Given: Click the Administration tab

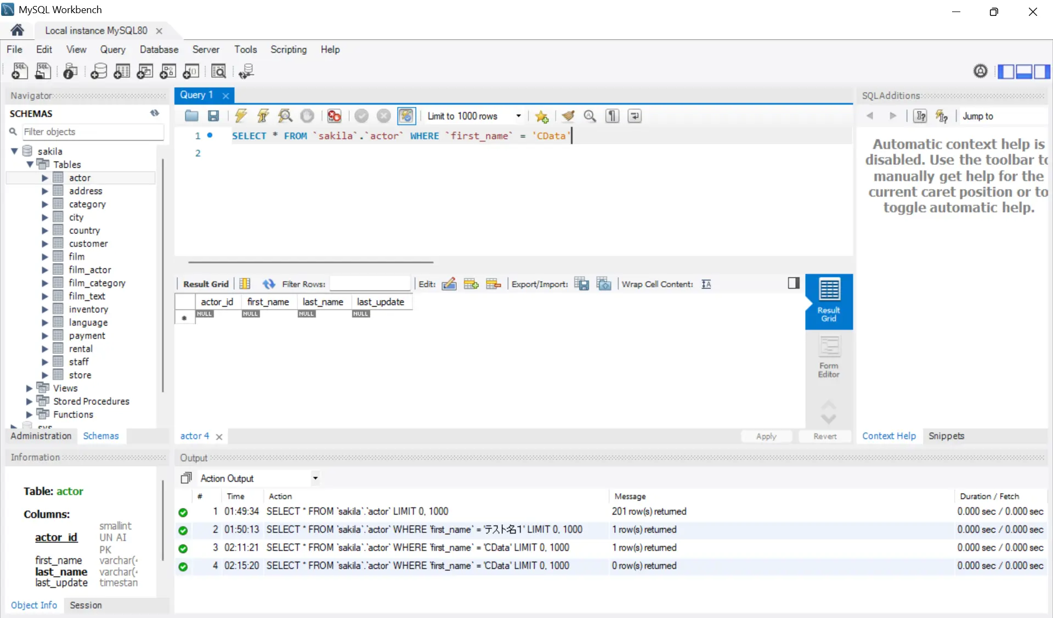Looking at the screenshot, I should [41, 436].
